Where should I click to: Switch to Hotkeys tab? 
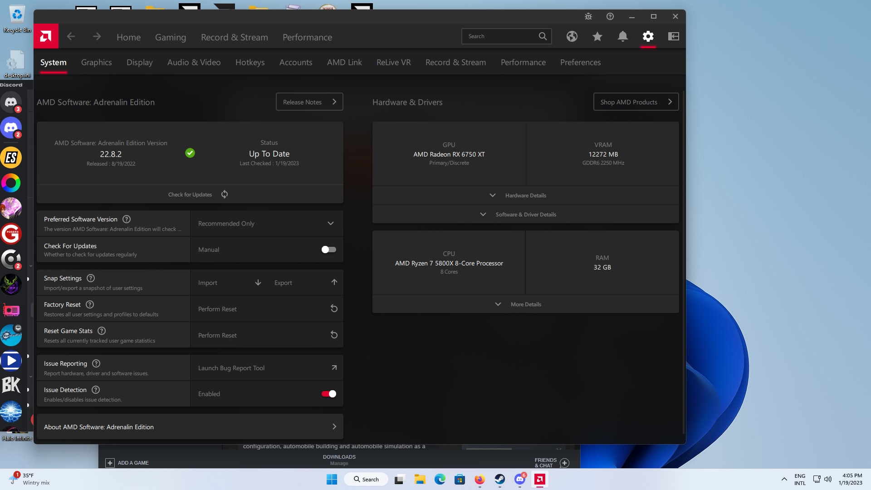pos(250,62)
